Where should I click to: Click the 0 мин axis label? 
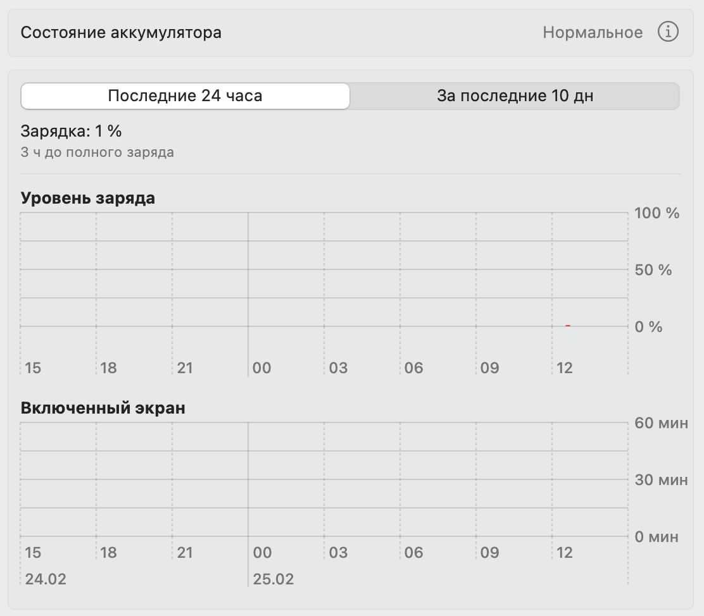(656, 536)
